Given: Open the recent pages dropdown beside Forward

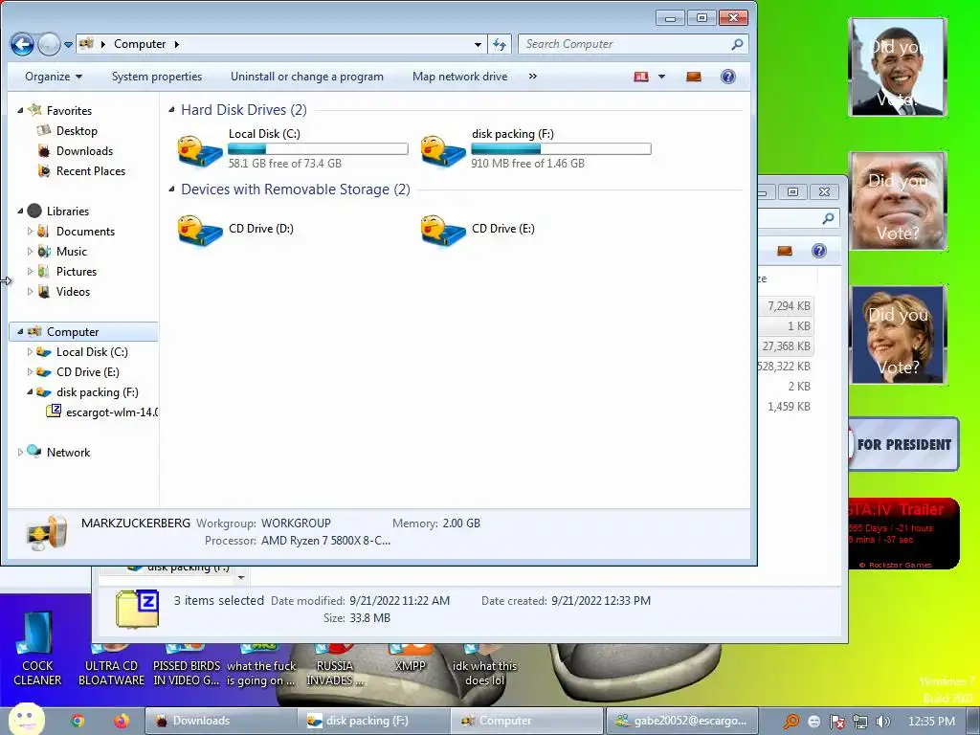Looking at the screenshot, I should [68, 44].
